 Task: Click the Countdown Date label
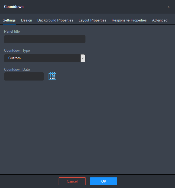click(x=17, y=70)
